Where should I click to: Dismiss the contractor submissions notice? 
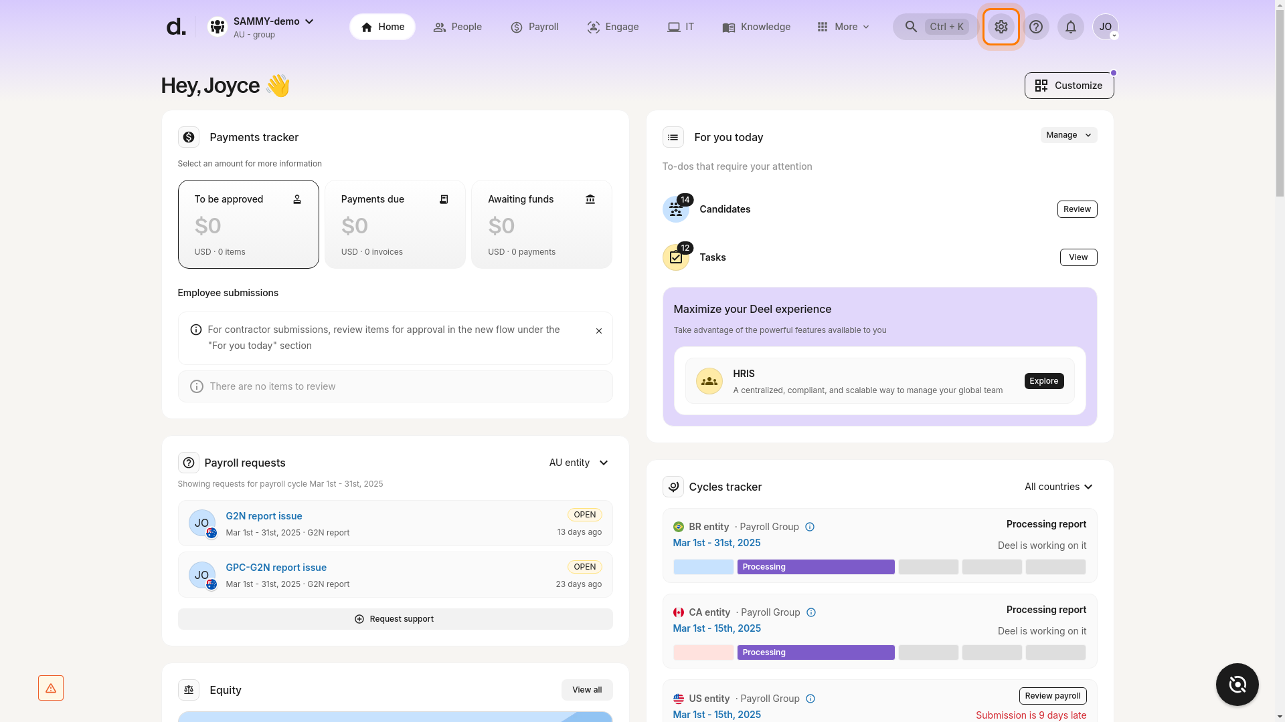(598, 331)
